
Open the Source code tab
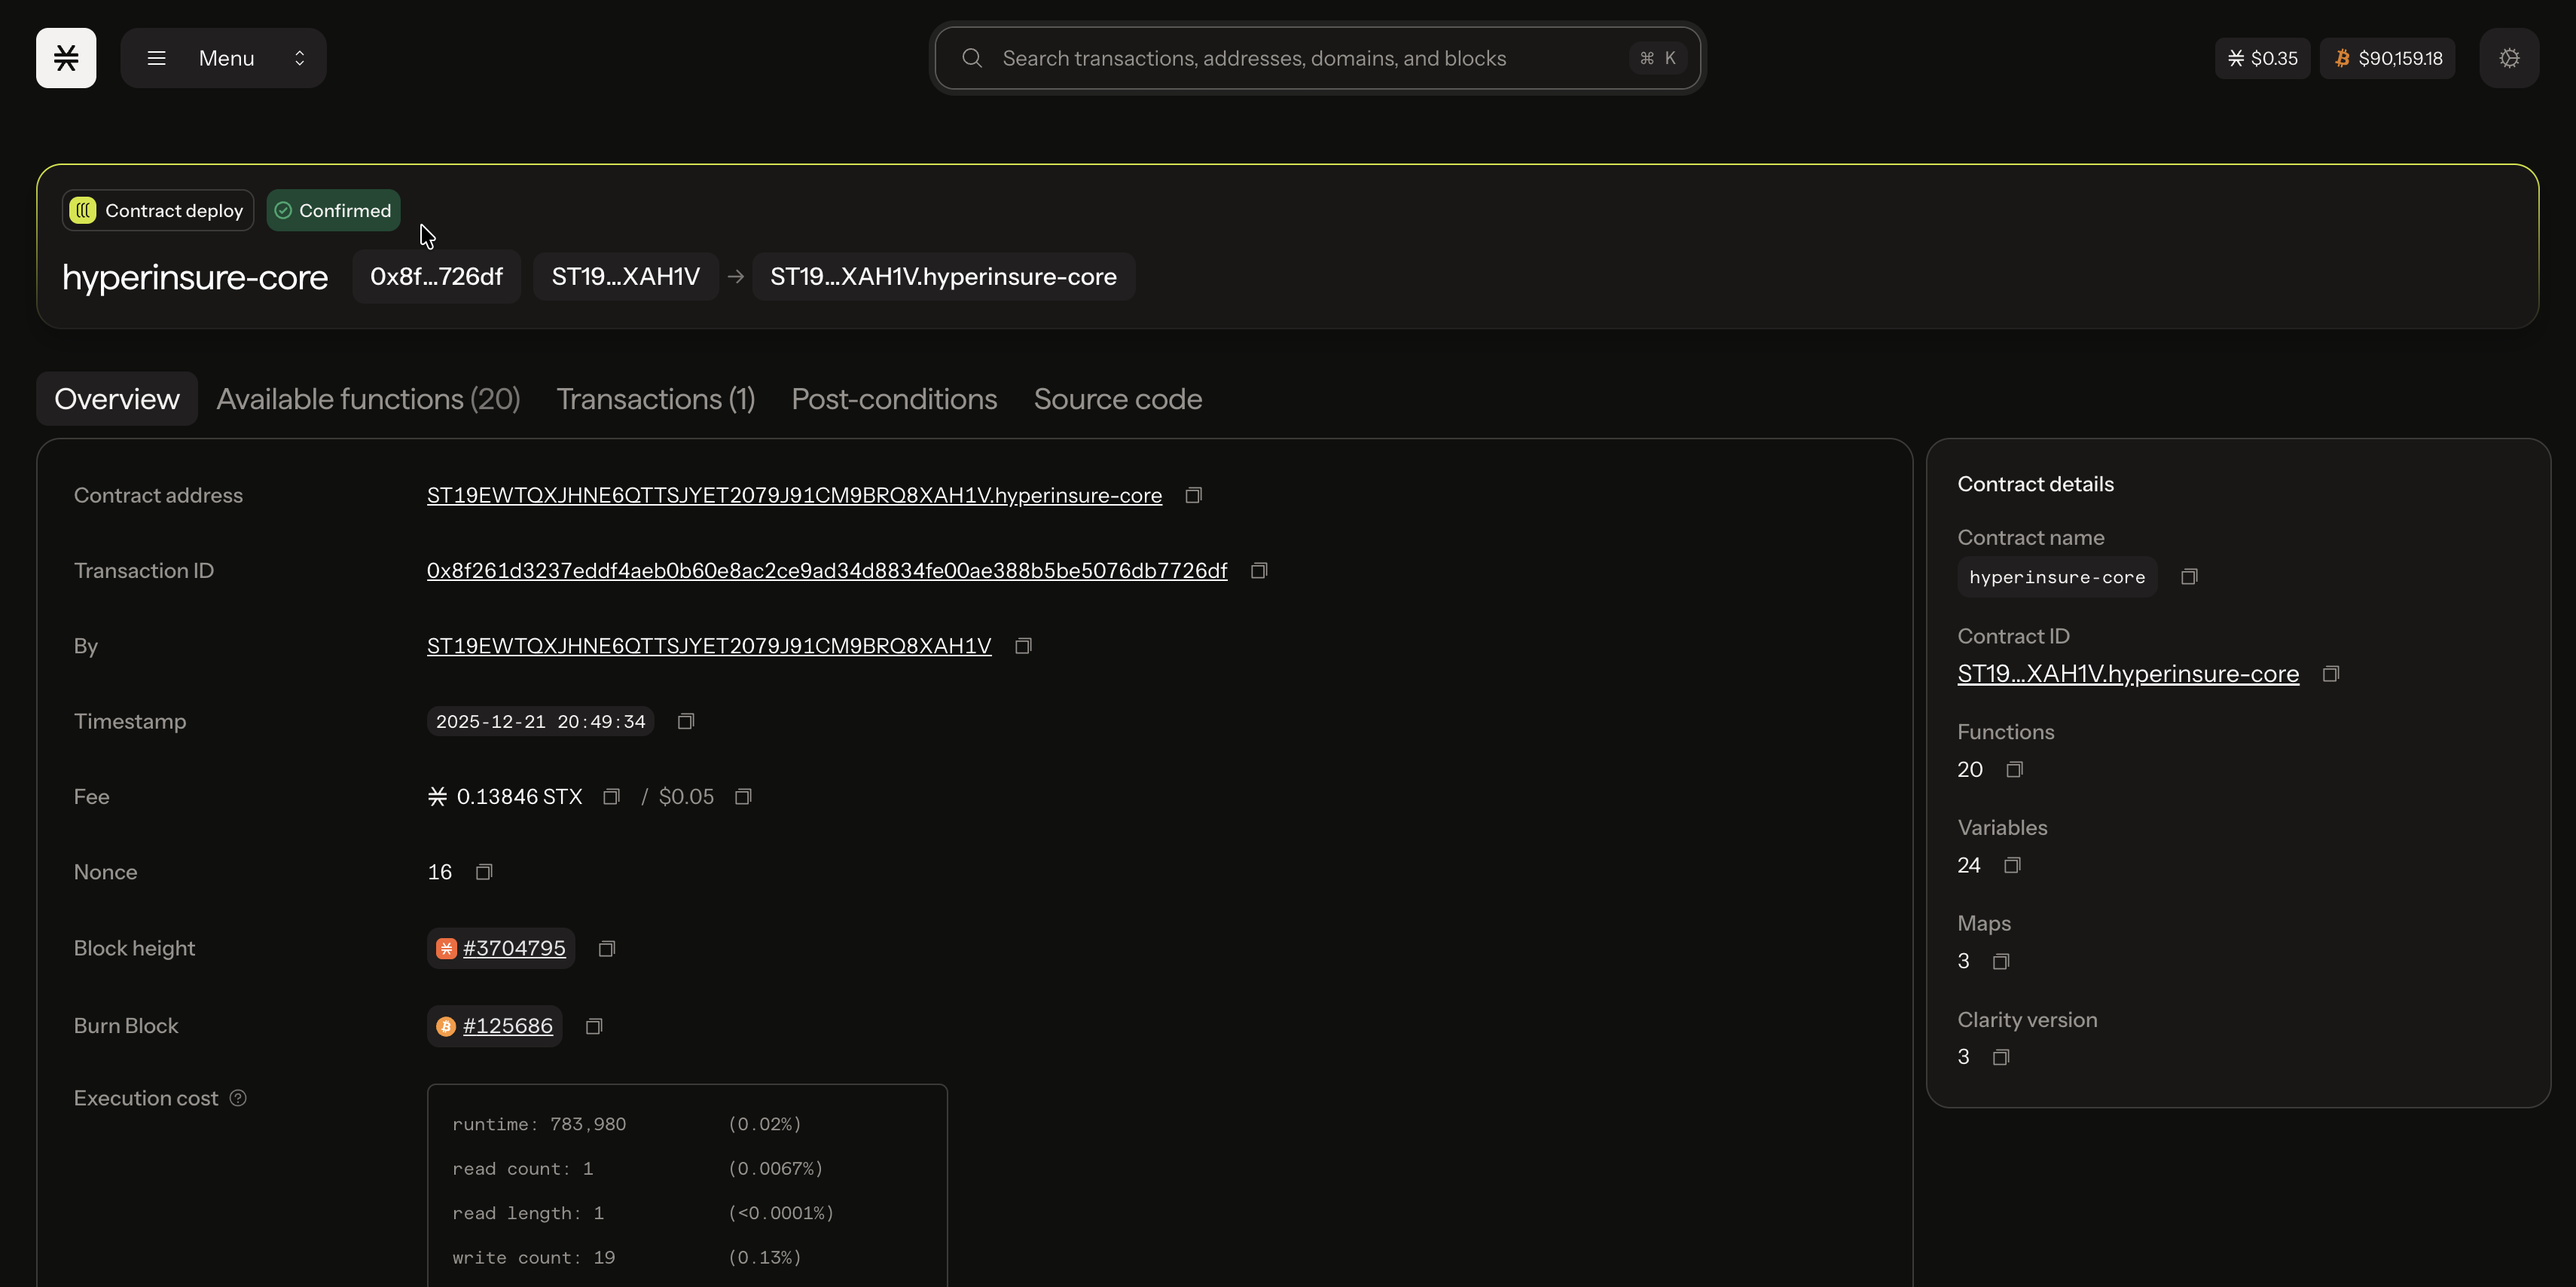click(x=1117, y=399)
